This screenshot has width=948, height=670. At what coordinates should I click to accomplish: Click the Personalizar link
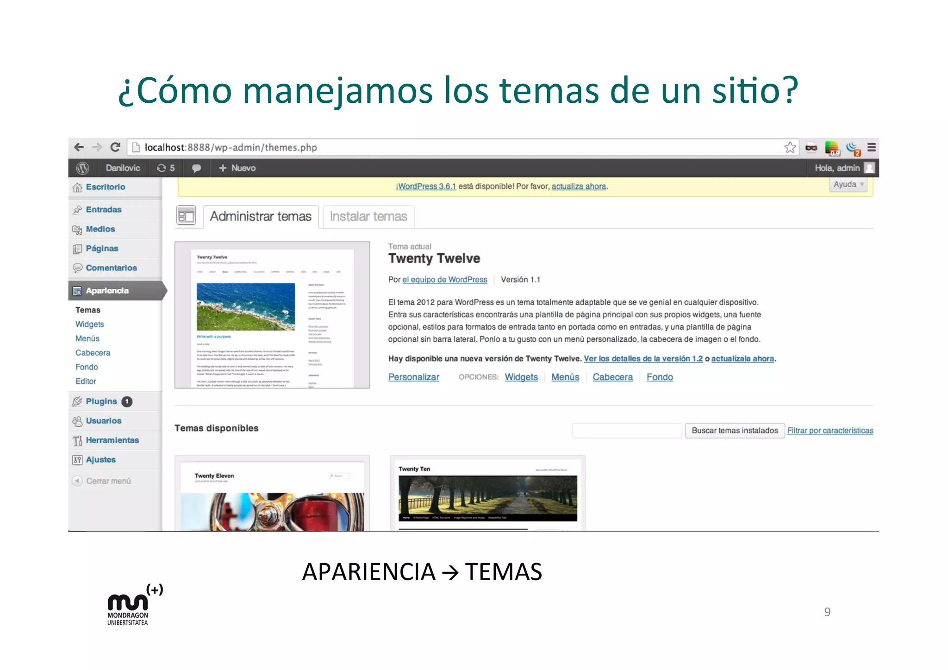click(x=414, y=377)
